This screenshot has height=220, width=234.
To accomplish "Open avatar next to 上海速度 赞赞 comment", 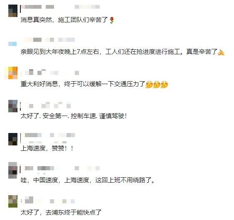I will [x=13, y=139].
